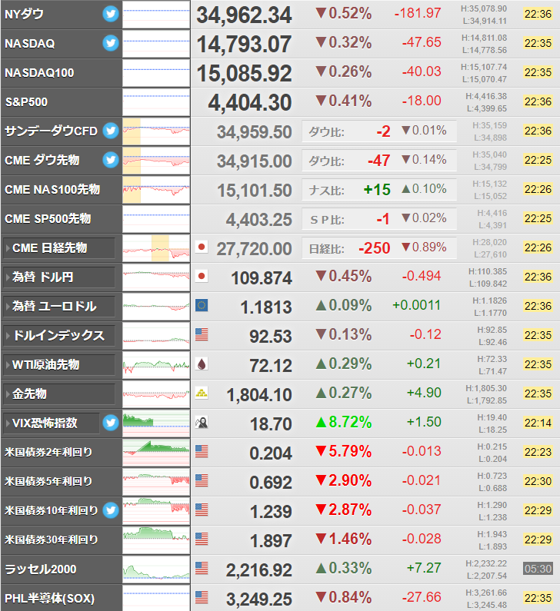
Task: Click Twitter icon next to CME ダウ先物
Action: click(x=111, y=160)
